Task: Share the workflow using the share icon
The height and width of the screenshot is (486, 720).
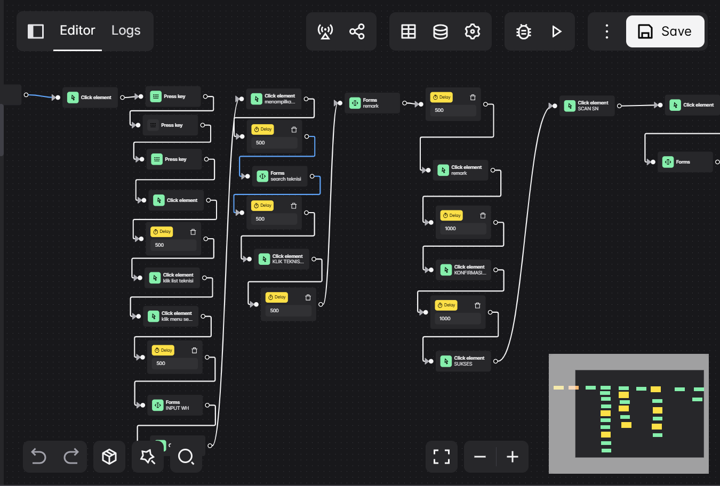Action: (x=357, y=31)
